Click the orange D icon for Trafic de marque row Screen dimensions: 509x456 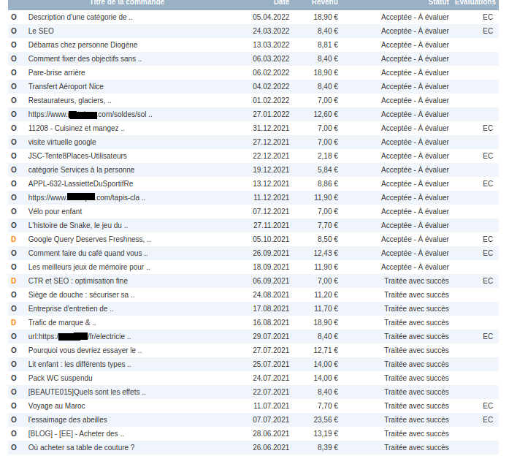[x=13, y=322]
